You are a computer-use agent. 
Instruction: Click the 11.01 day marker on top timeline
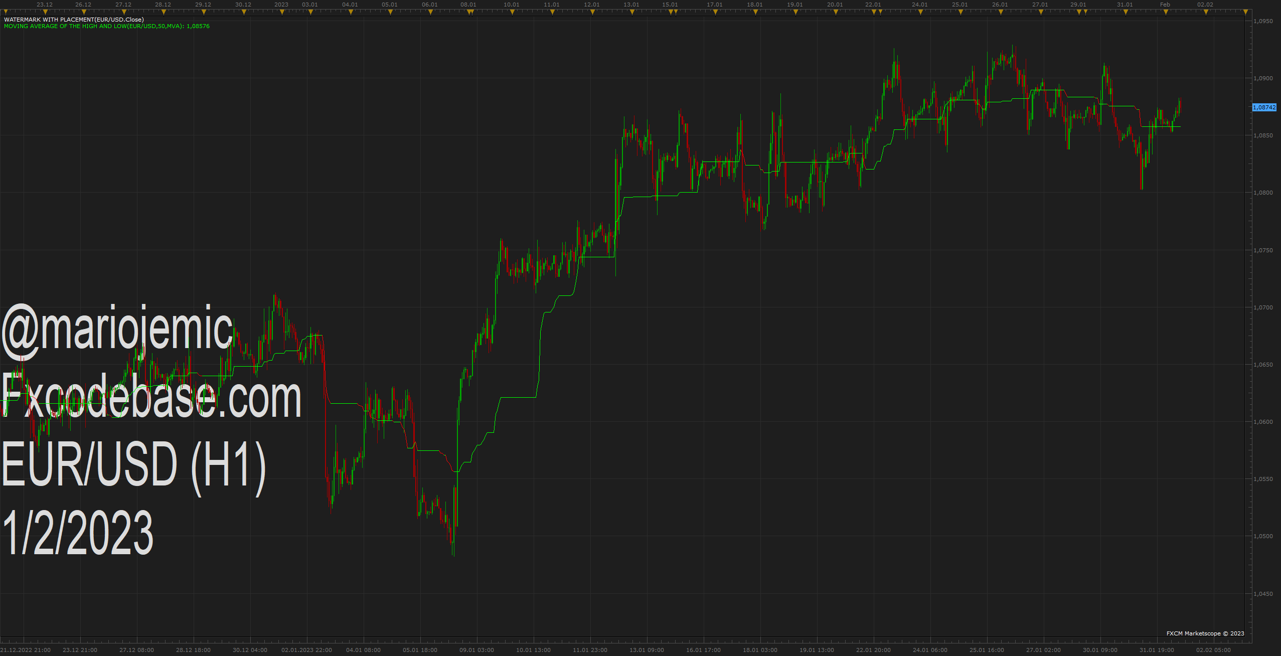tap(552, 5)
